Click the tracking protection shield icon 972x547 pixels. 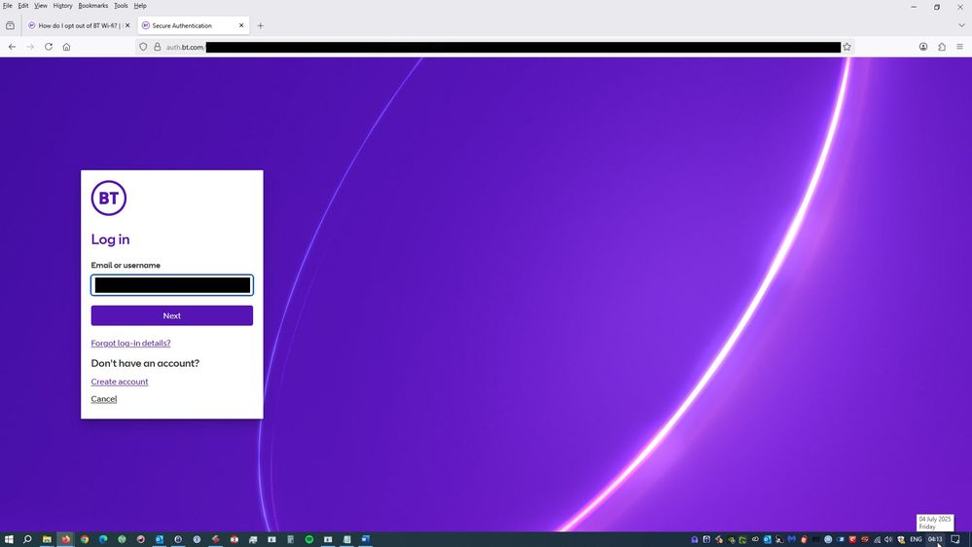click(x=143, y=47)
